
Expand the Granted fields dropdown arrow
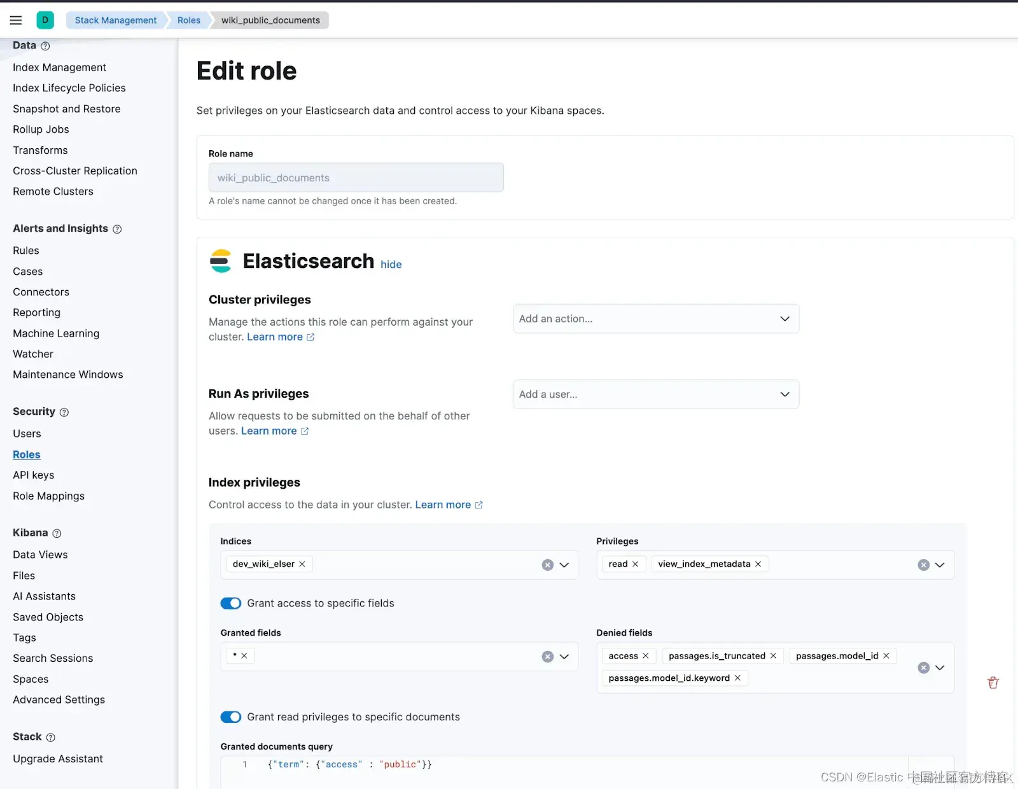(x=564, y=657)
